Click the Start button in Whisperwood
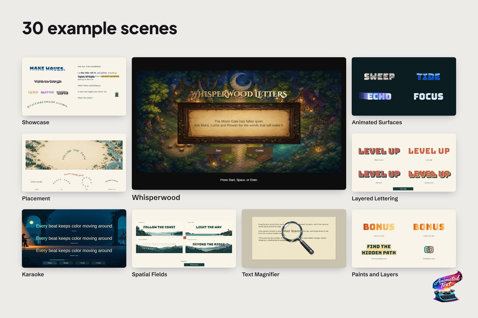478x318 pixels. click(x=218, y=151)
